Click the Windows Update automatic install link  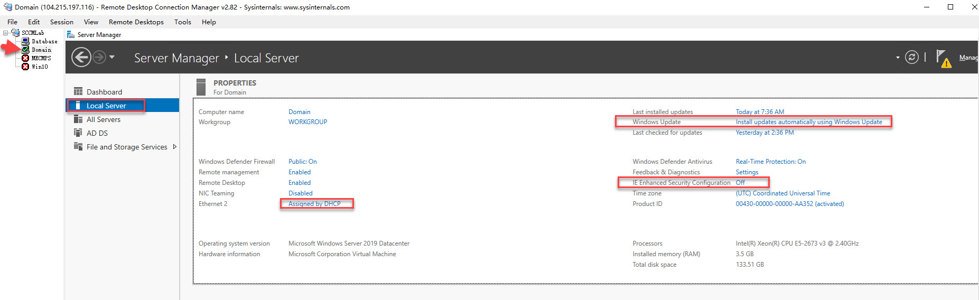[808, 122]
